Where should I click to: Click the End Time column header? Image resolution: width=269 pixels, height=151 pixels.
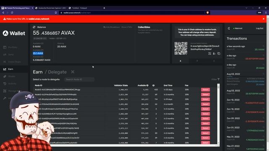pyautogui.click(x=168, y=86)
